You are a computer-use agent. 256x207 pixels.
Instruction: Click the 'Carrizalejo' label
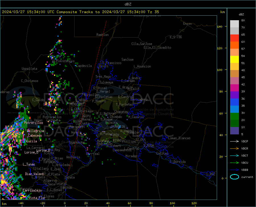click(32, 190)
